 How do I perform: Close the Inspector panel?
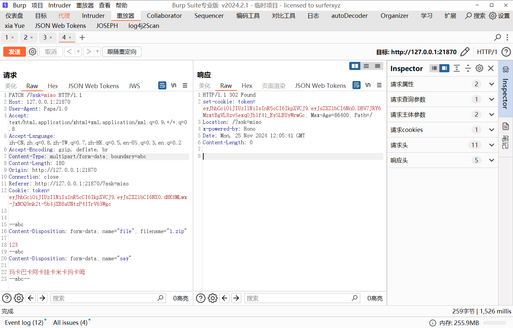(x=491, y=68)
